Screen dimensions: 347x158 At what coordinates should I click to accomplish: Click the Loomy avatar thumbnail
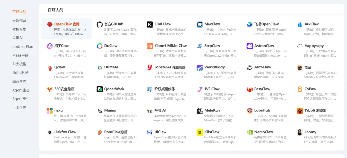(300, 132)
